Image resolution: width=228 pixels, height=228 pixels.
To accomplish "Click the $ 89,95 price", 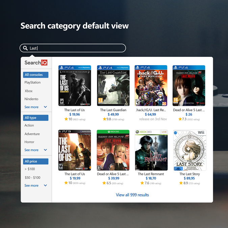I will coord(189,178).
